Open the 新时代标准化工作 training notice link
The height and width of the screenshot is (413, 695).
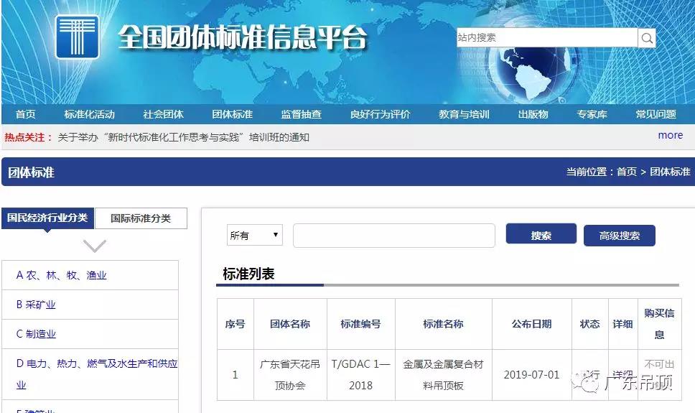[184, 137]
